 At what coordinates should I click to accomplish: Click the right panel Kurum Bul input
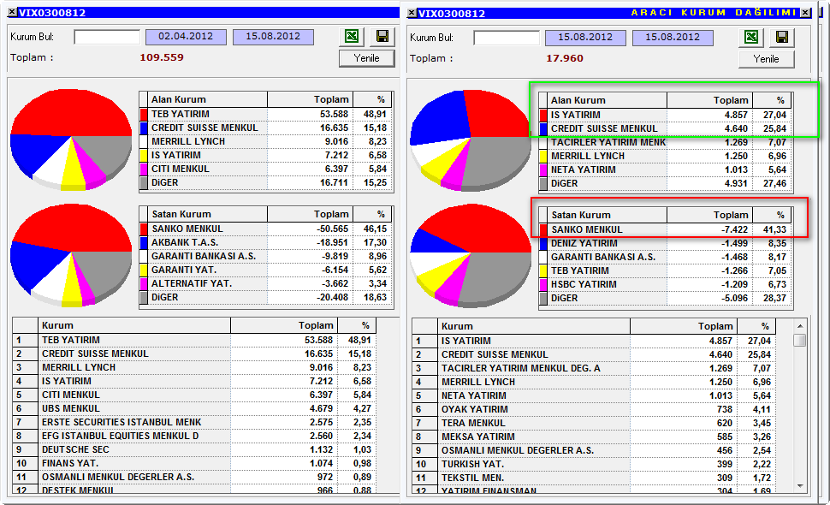coord(507,38)
